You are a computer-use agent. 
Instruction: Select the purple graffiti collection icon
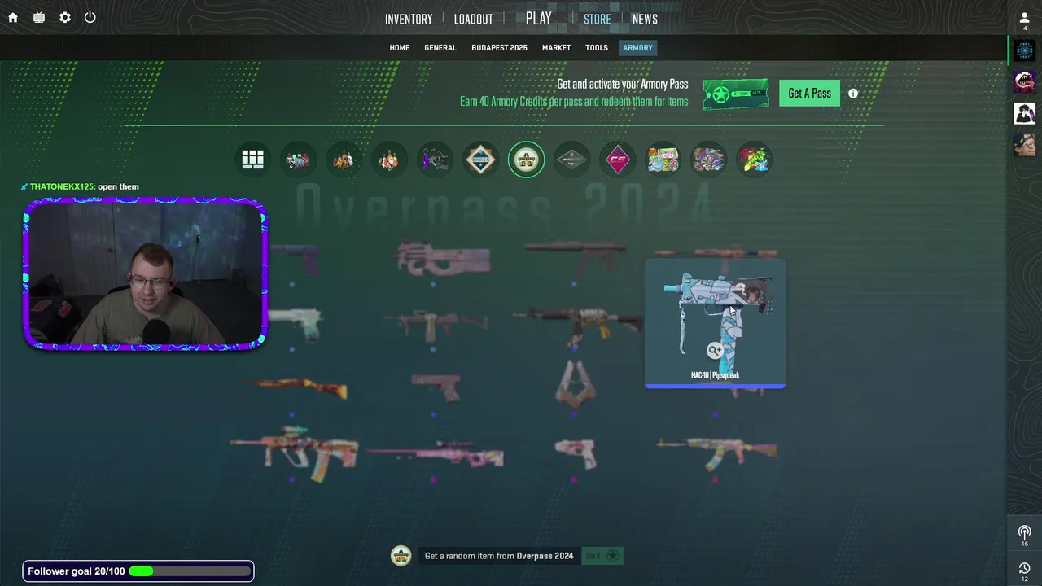[x=708, y=160]
